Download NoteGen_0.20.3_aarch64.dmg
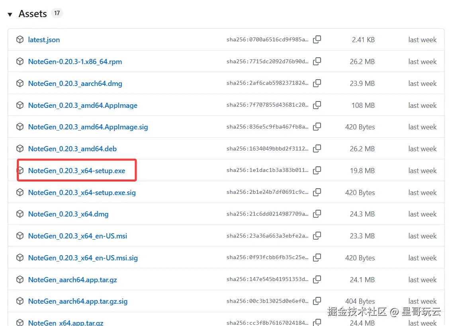450x326 pixels. pyautogui.click(x=75, y=84)
